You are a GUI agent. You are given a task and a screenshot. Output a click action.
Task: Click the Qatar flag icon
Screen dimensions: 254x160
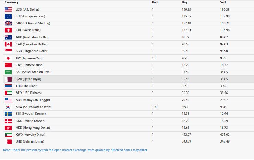[x=8, y=79]
